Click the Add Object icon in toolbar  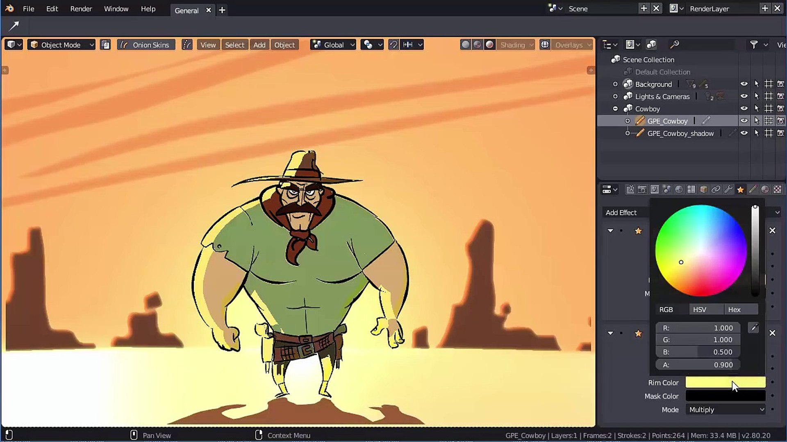[x=258, y=44]
